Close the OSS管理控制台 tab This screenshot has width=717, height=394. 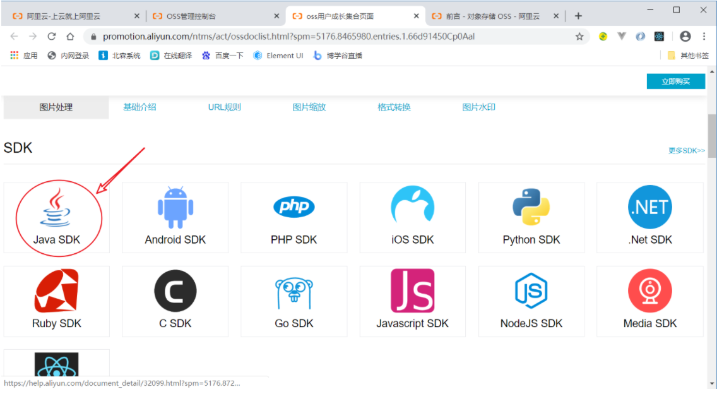(x=276, y=16)
